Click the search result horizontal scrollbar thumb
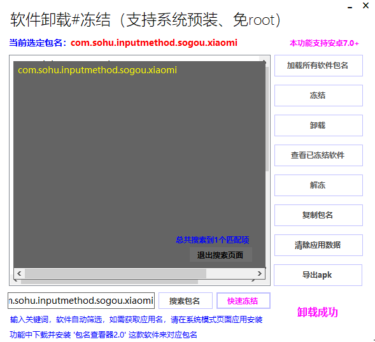This screenshot has height=342, width=375. point(115,273)
